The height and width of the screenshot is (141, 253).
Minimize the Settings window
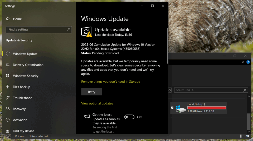click(x=142, y=6)
